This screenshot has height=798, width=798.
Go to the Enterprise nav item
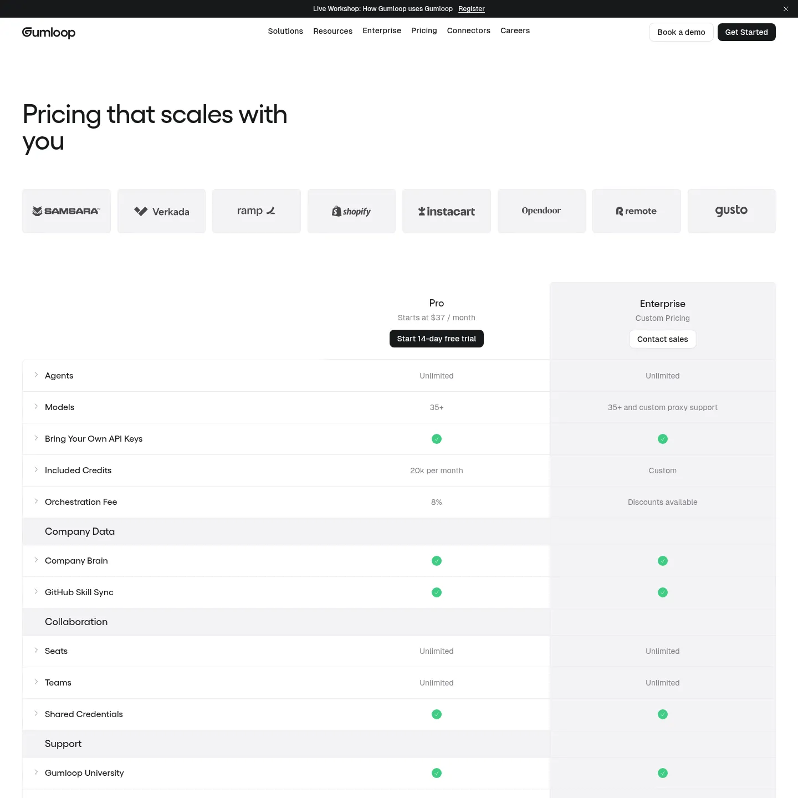pos(382,30)
